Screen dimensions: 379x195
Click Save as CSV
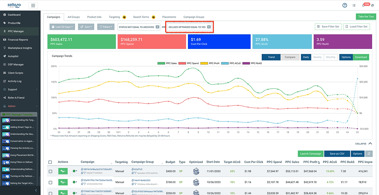(337, 154)
